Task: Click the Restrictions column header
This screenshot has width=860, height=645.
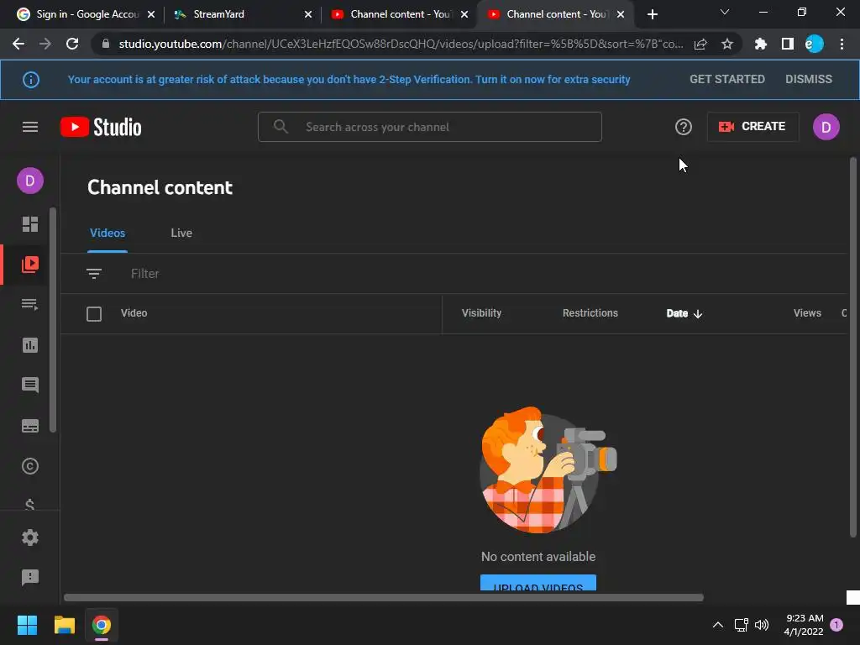Action: 590,313
